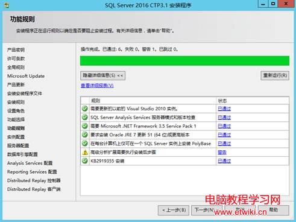Select 功能选择 step in sidebar
The image size is (296, 222).
tap(16, 119)
